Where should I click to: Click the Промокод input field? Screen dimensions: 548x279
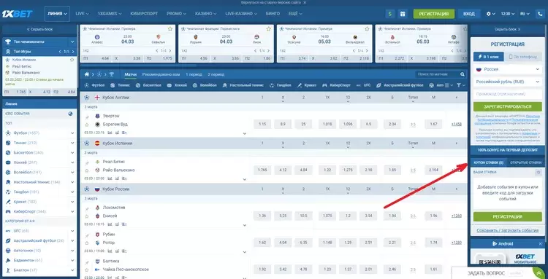(508, 94)
